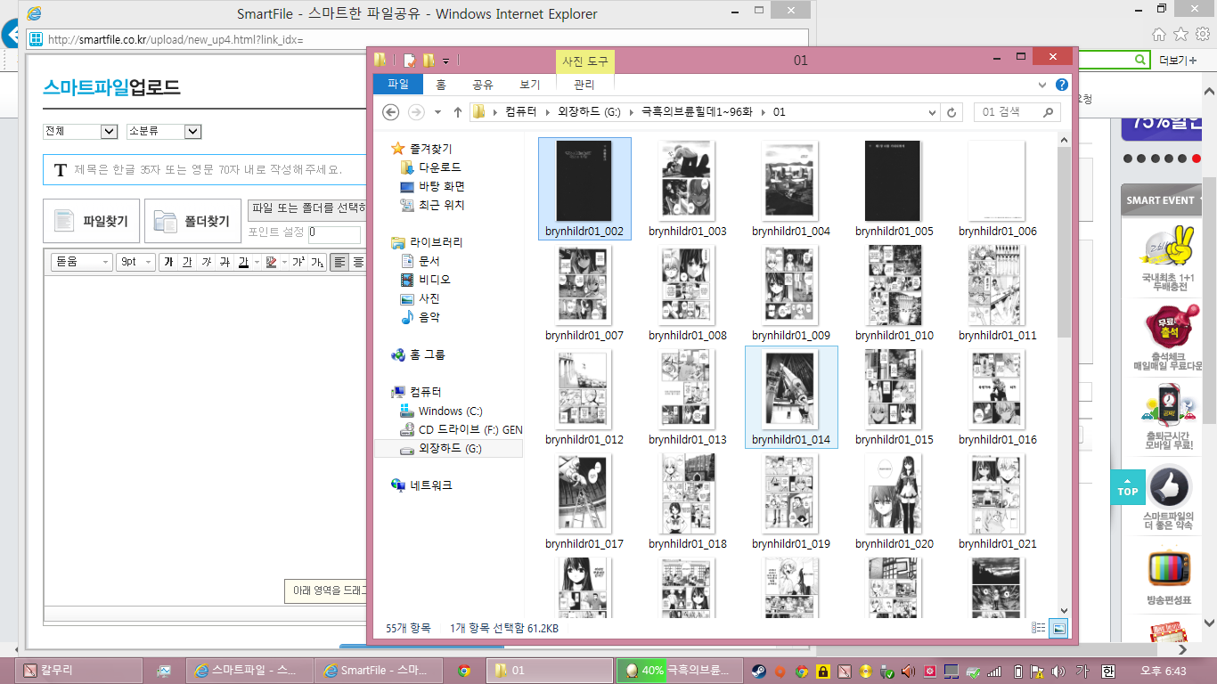Go up one folder level in Explorer
The image size is (1217, 684).
[x=458, y=112]
